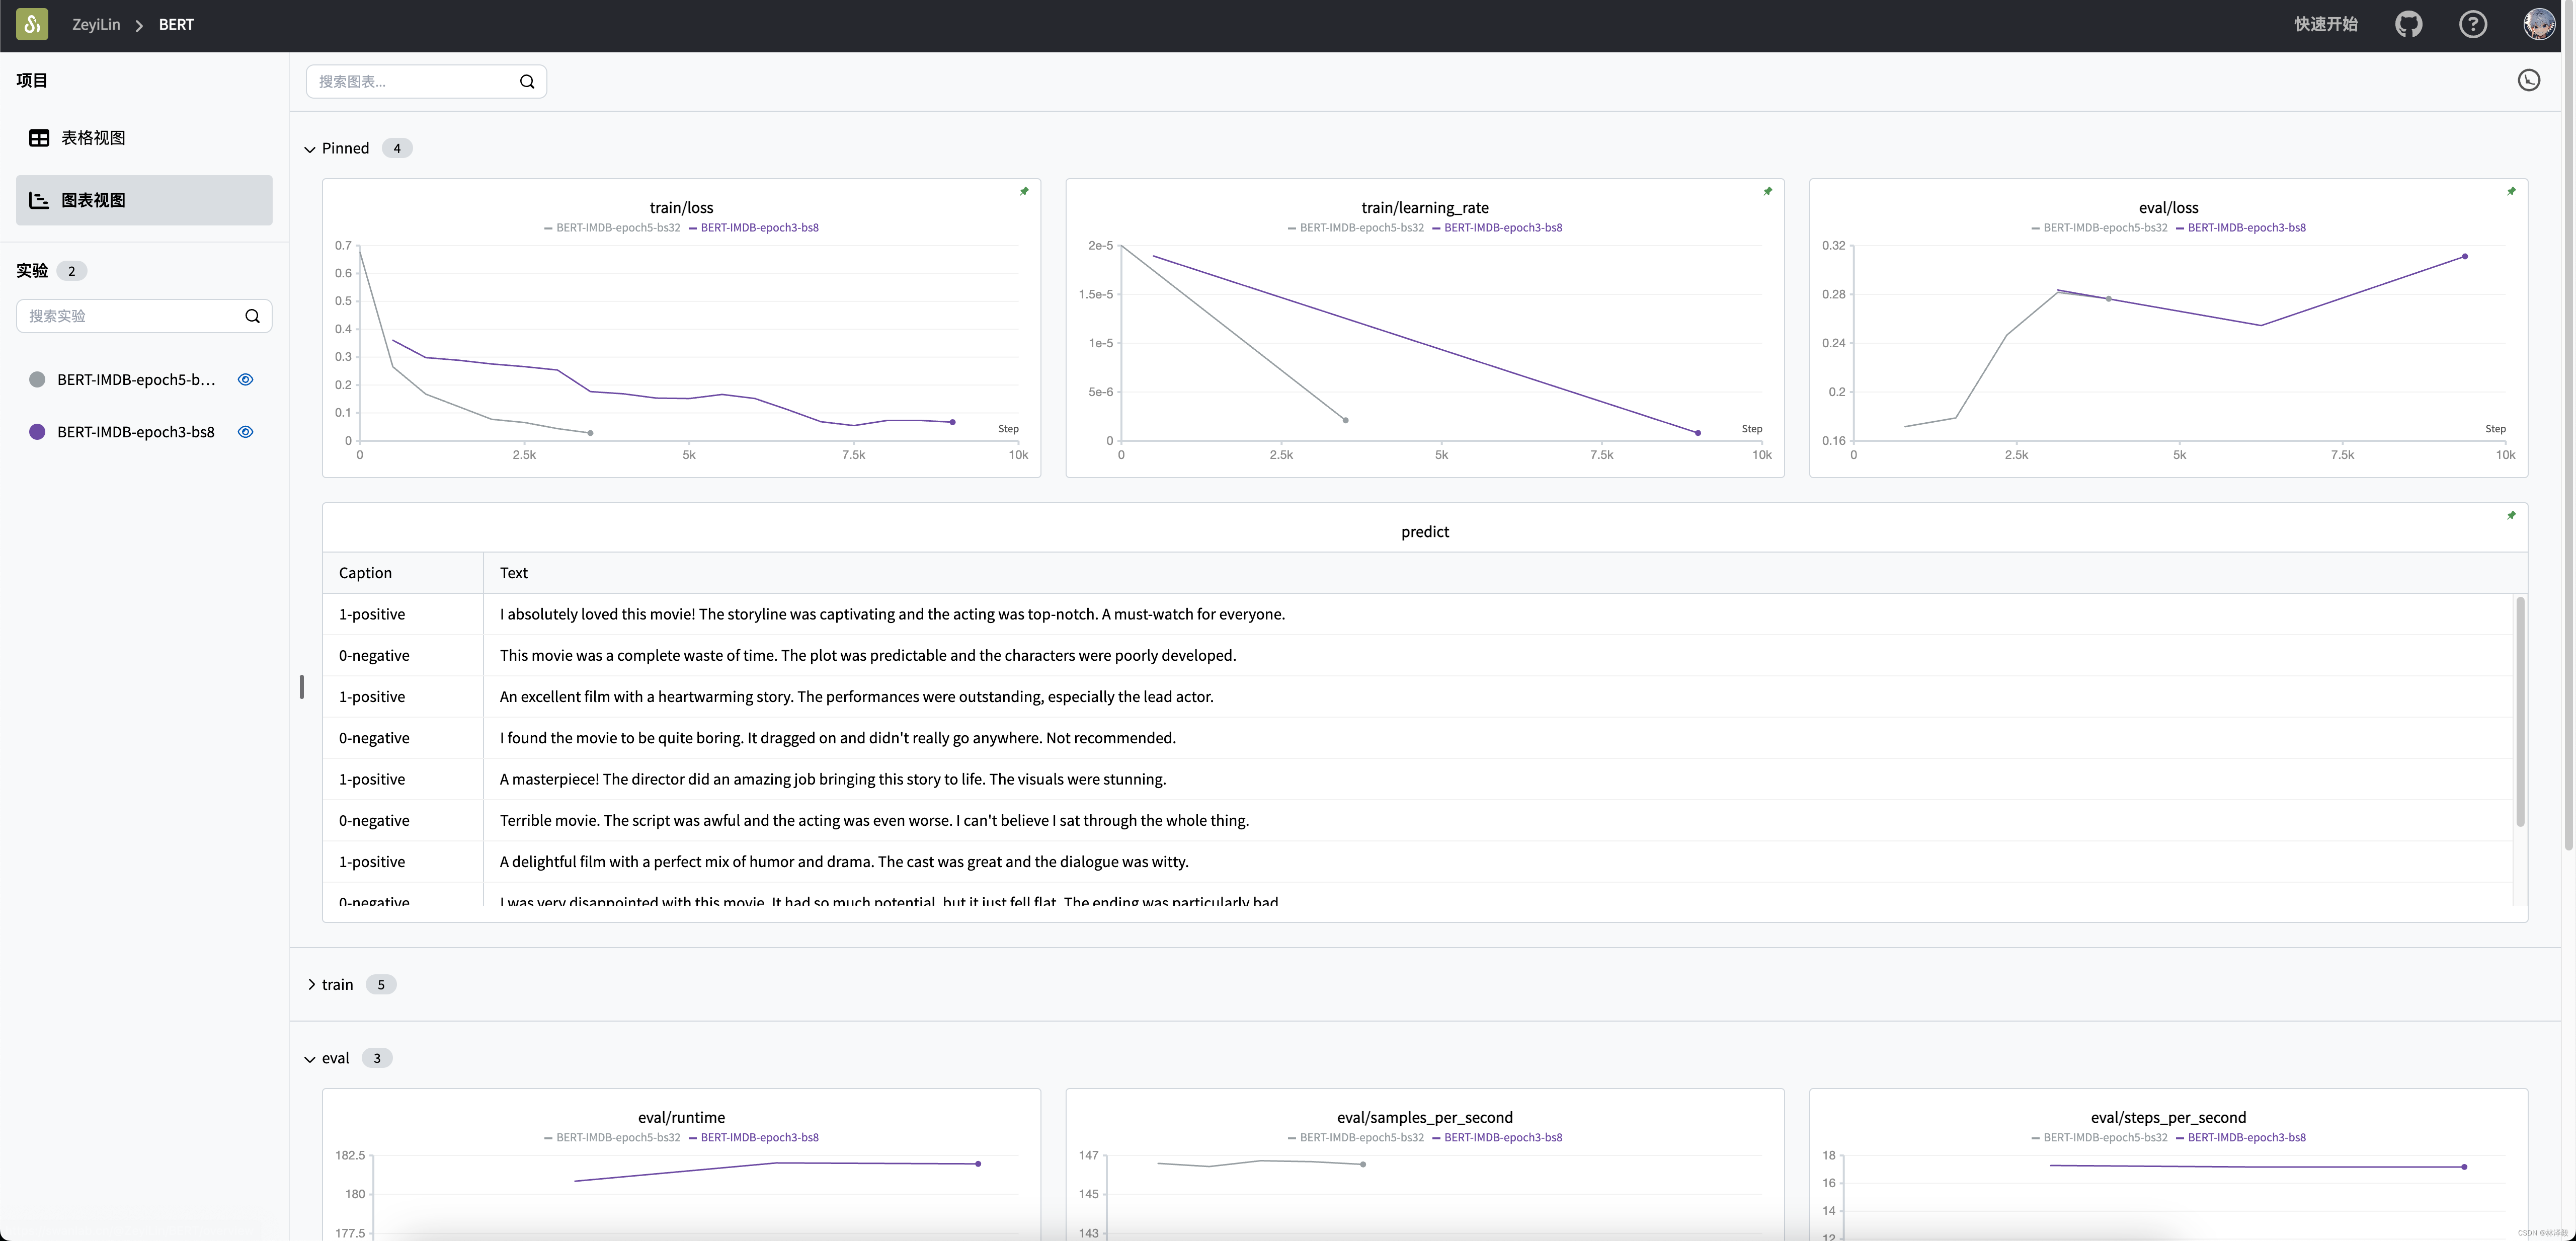
Task: Click the purple color dot of BERT-IMDB-epoch3-bs8
Action: click(37, 432)
